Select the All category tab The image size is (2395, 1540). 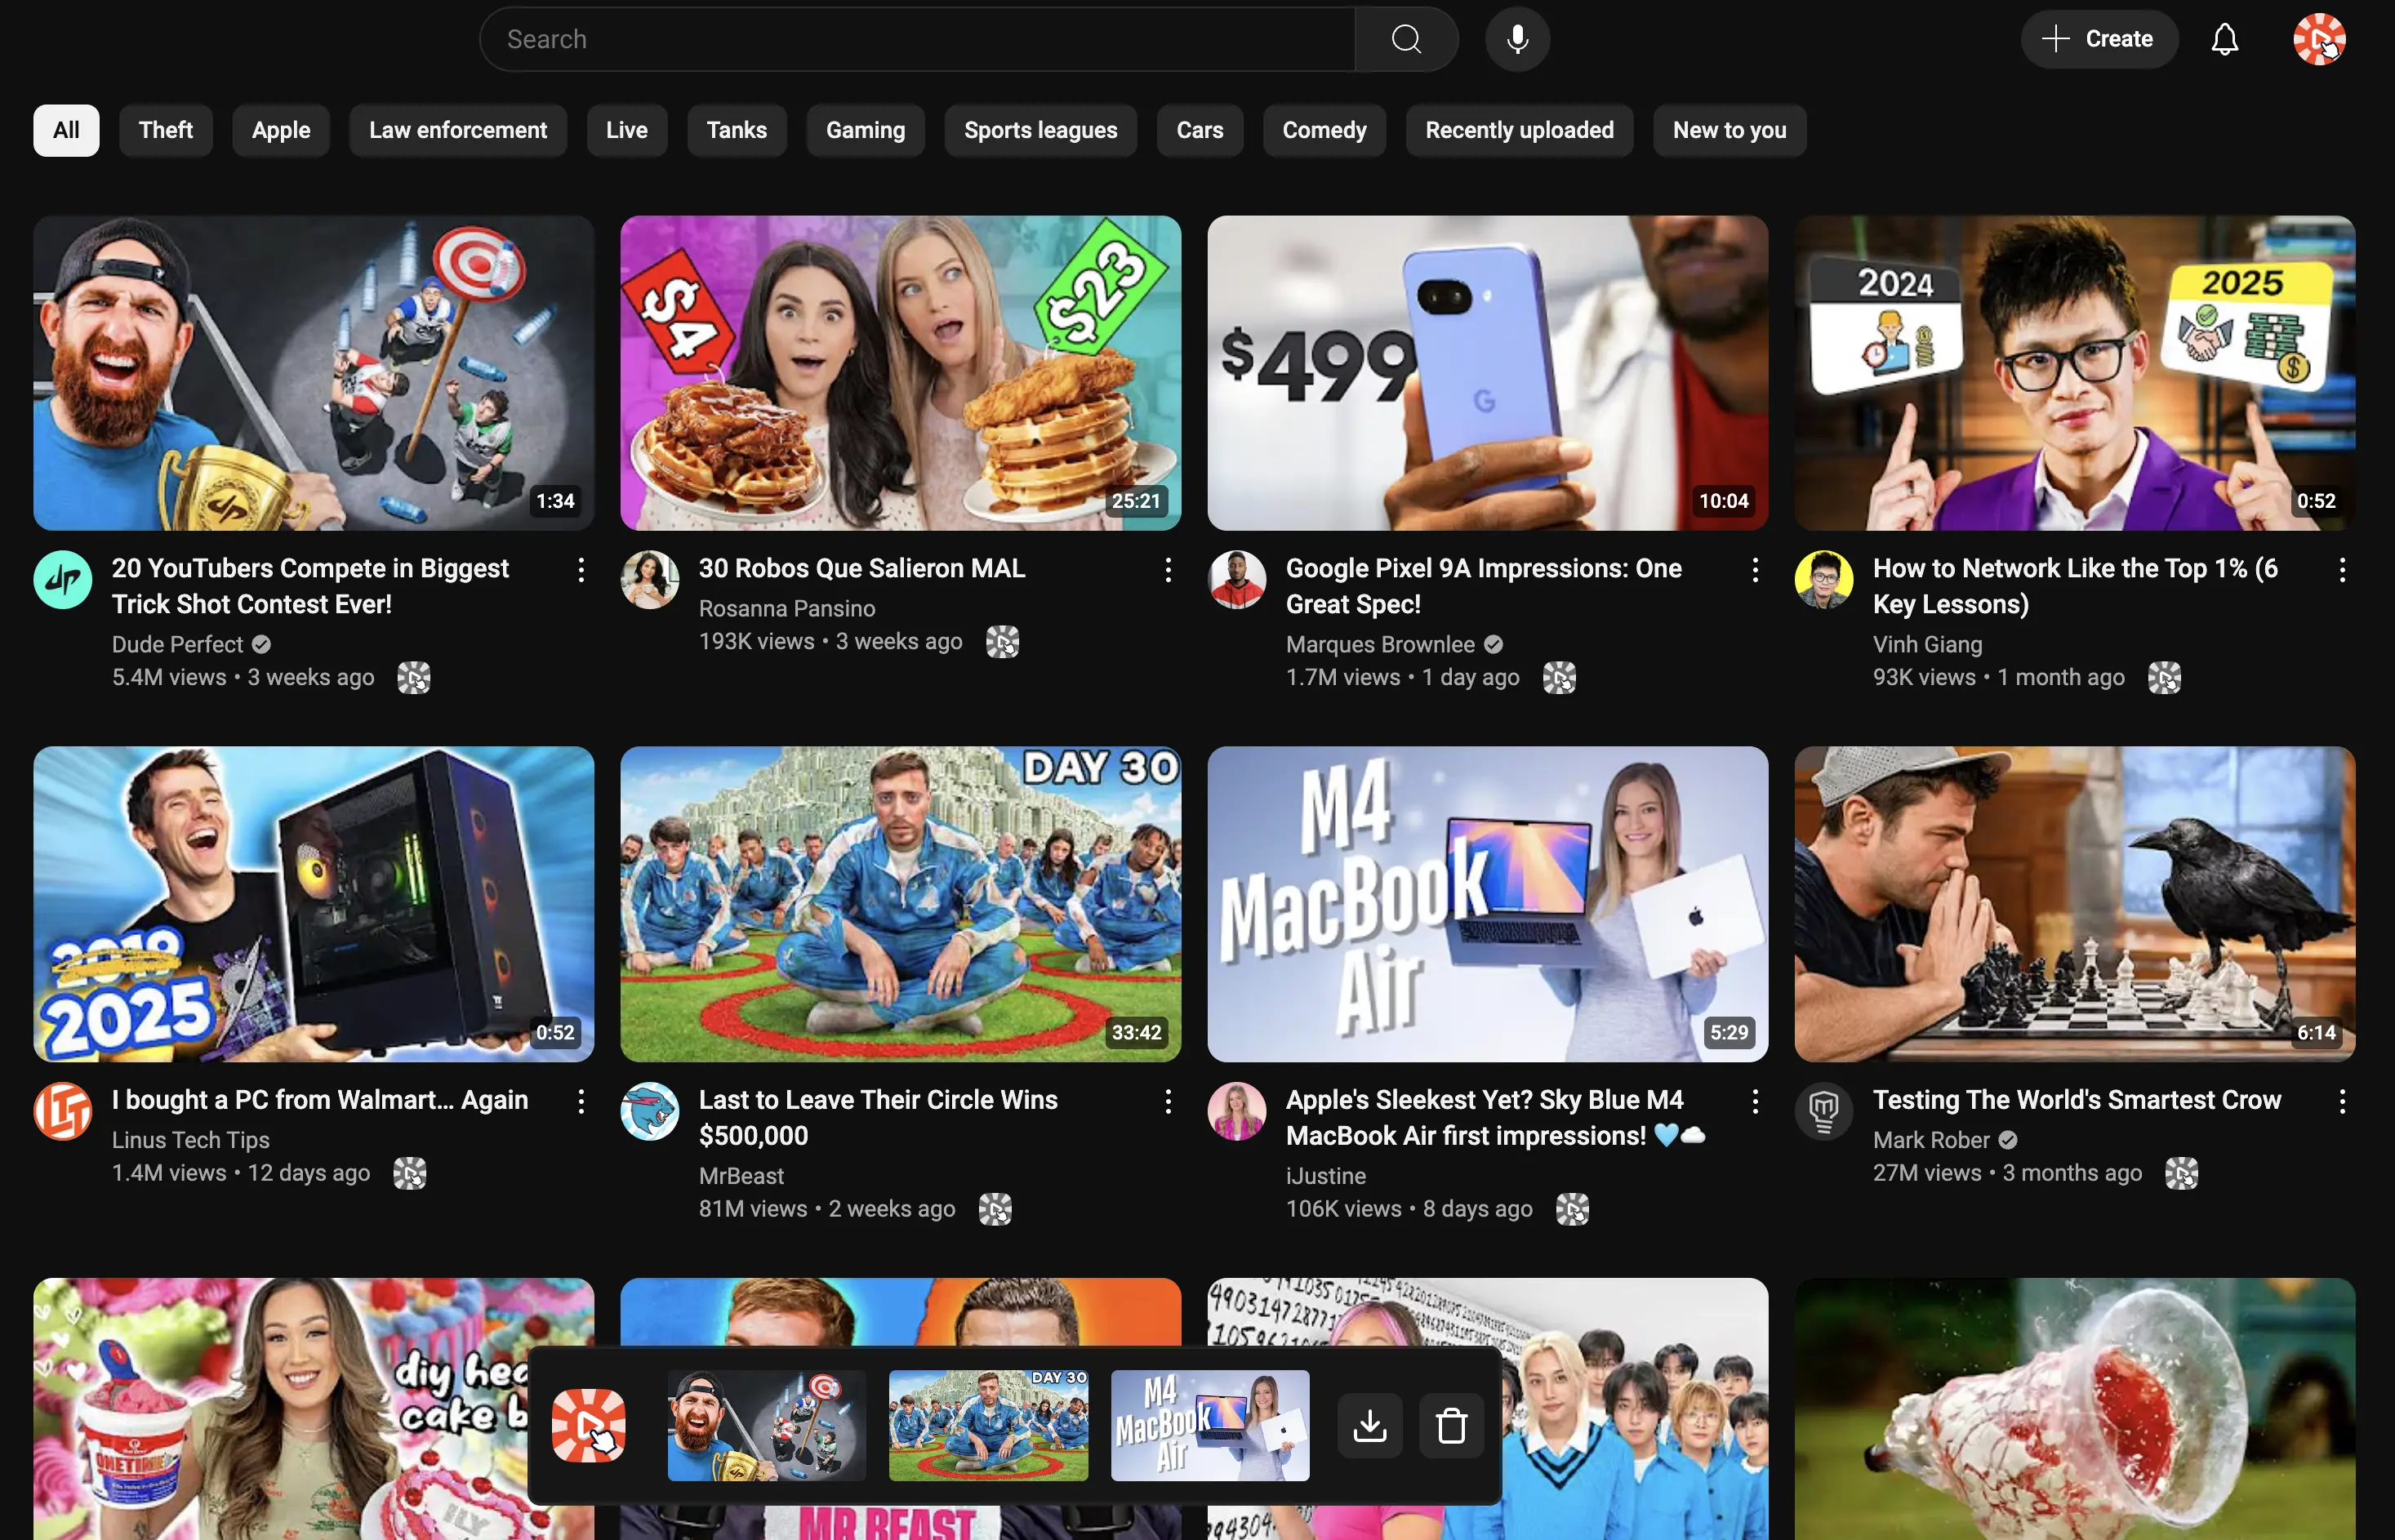tap(66, 130)
